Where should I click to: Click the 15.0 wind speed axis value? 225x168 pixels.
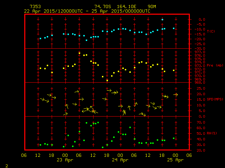(201, 99)
